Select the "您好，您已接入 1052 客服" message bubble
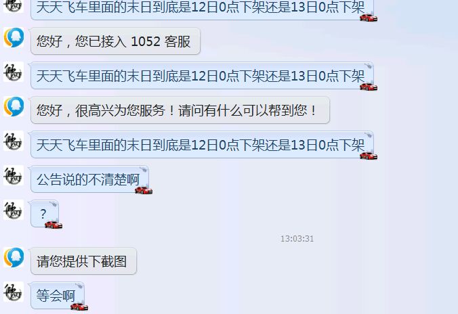This screenshot has height=314, width=458. 115,41
